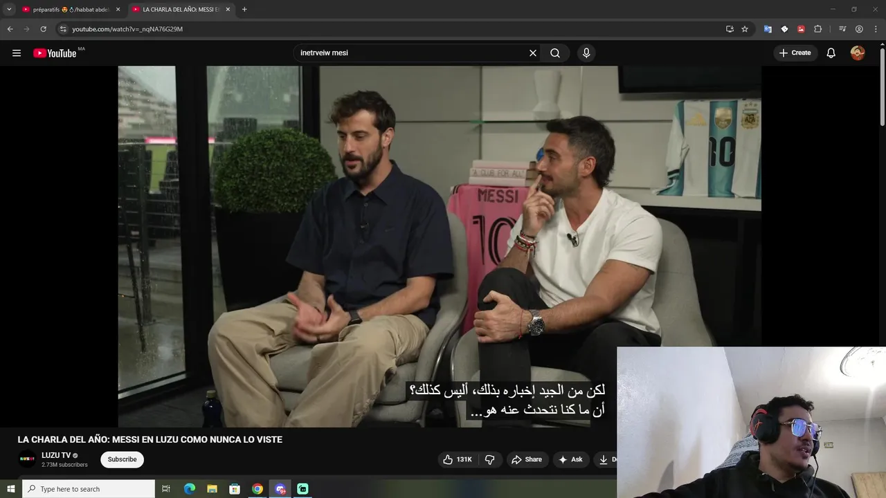Open a new browser tab

tap(244, 10)
